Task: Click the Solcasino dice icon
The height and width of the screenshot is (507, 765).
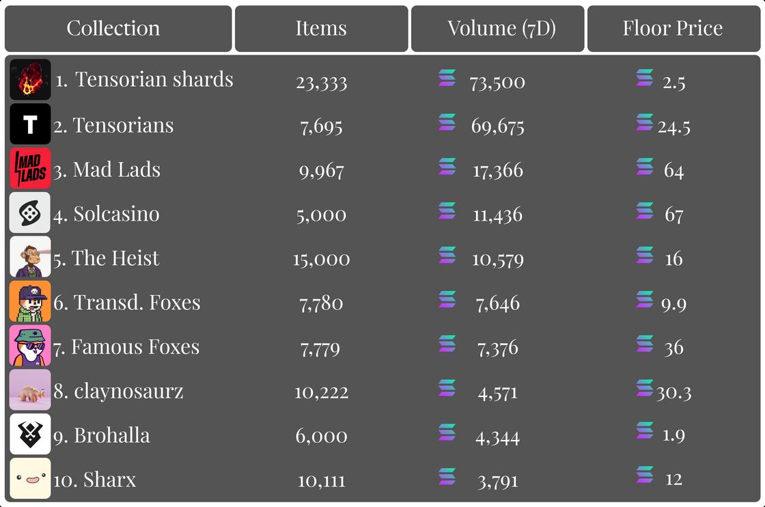Action: click(x=30, y=213)
